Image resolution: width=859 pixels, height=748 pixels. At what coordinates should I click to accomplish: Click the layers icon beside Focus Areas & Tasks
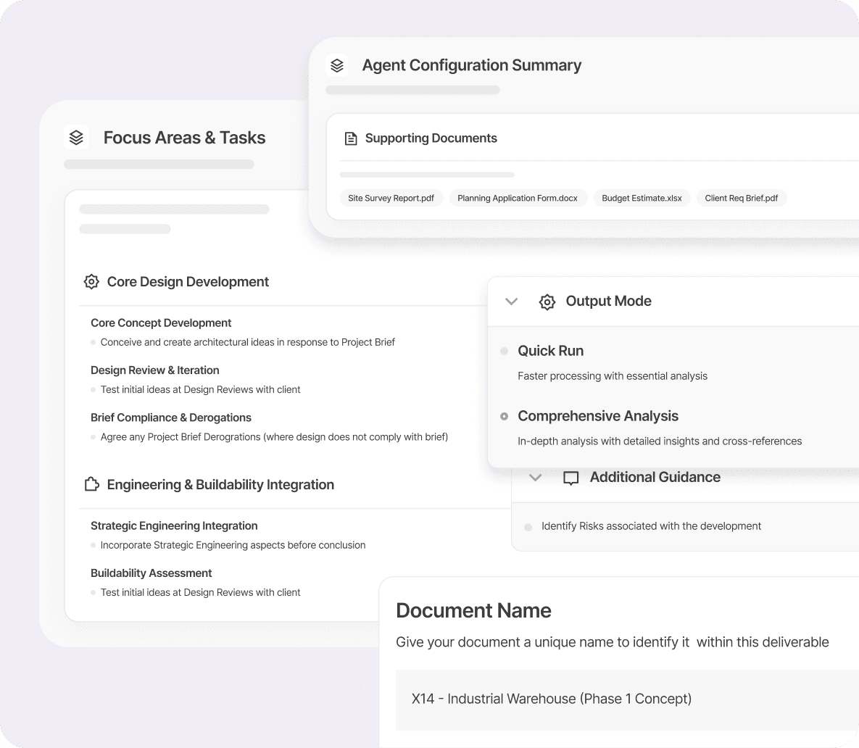76,137
